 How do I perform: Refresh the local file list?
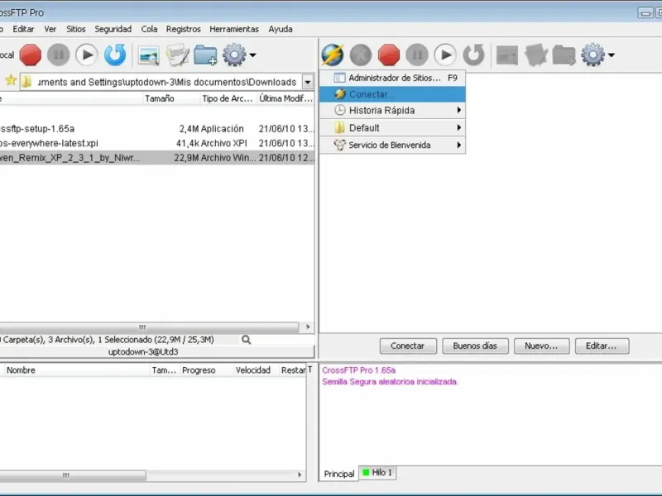point(115,55)
